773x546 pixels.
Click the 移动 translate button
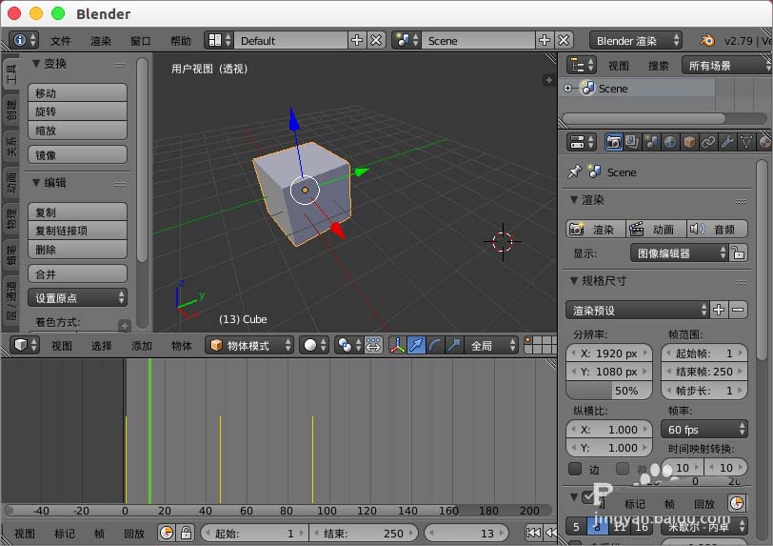(x=77, y=92)
